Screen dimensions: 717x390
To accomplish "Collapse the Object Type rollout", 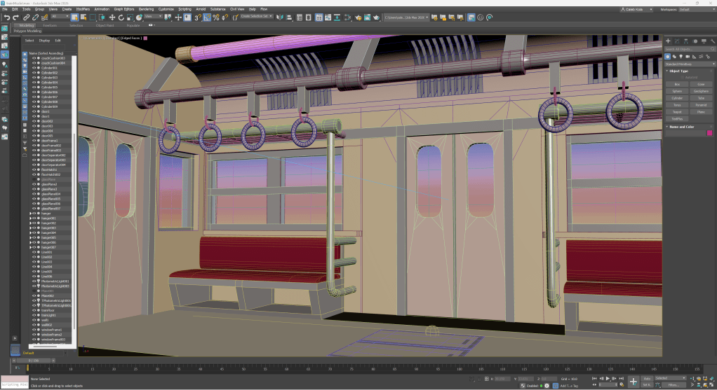I will [678, 71].
